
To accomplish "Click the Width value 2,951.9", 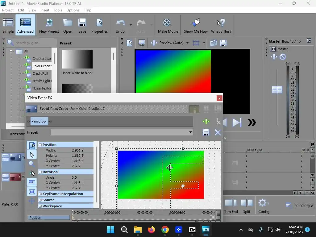I will tap(77, 150).
